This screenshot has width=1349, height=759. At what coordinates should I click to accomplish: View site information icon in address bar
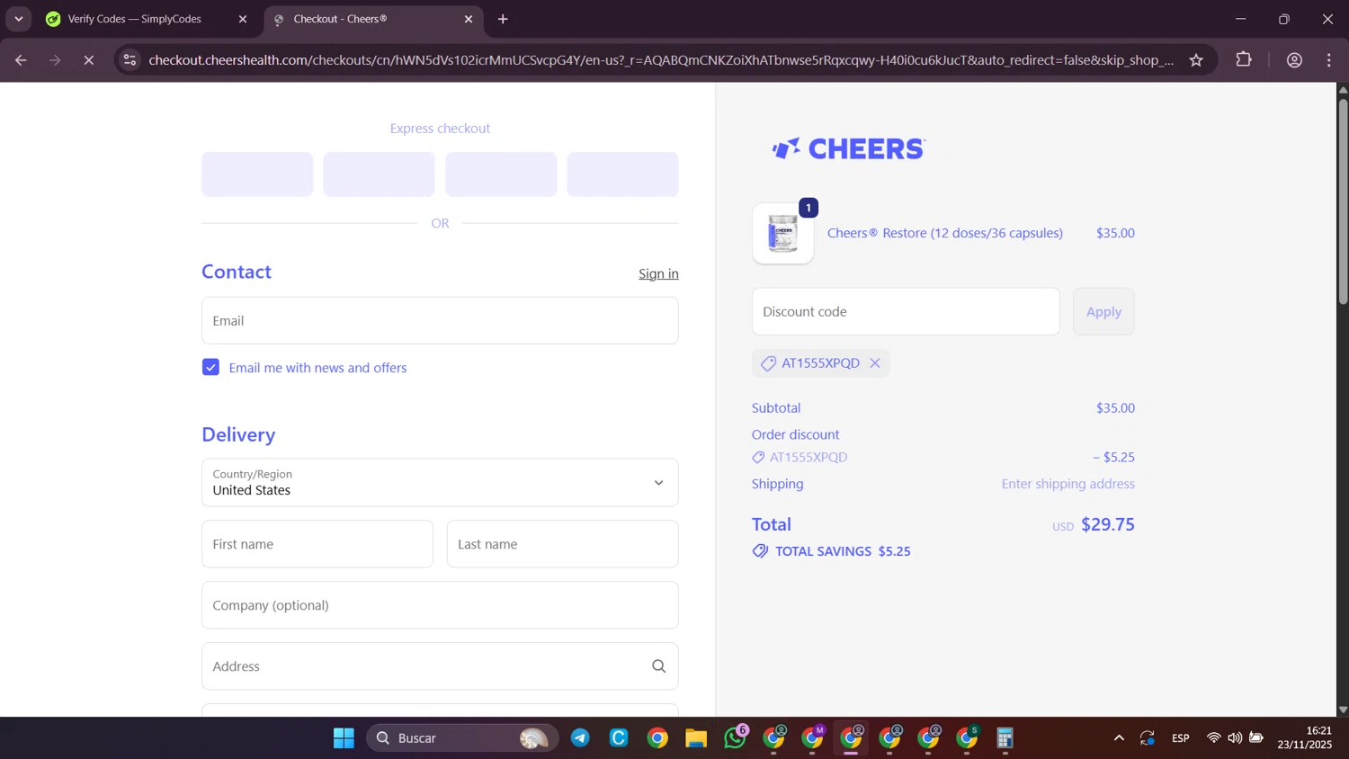click(130, 60)
